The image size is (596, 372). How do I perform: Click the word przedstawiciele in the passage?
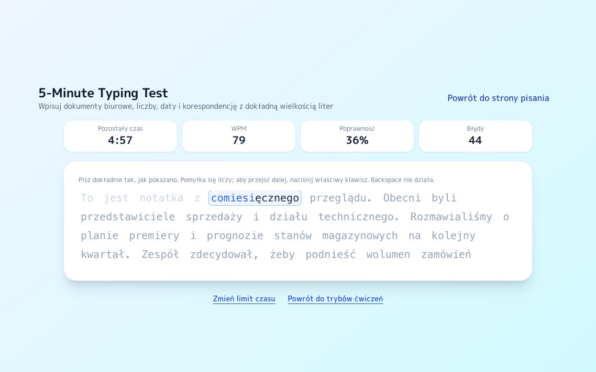pyautogui.click(x=128, y=217)
